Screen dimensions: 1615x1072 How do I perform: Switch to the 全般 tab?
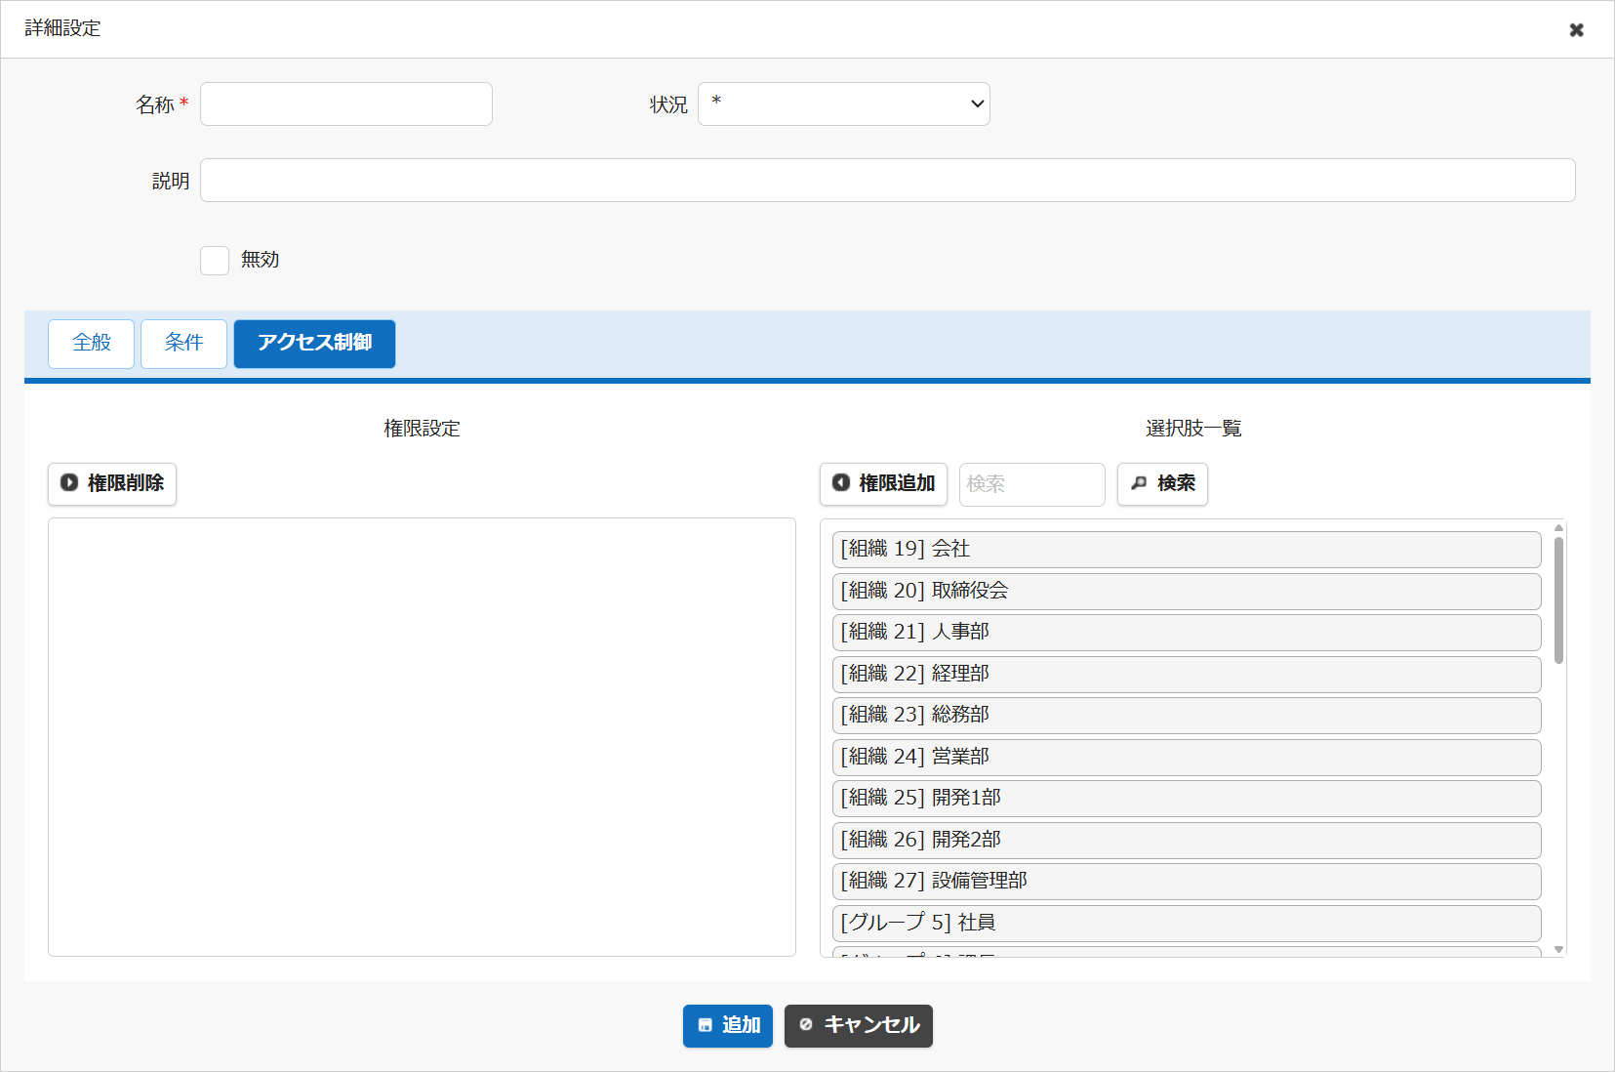coord(91,344)
